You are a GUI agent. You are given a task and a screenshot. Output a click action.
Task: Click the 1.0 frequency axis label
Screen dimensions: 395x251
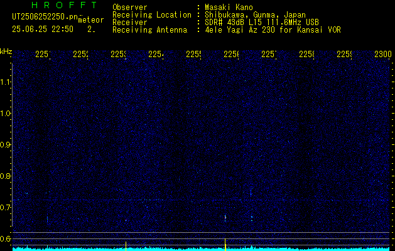(5, 114)
